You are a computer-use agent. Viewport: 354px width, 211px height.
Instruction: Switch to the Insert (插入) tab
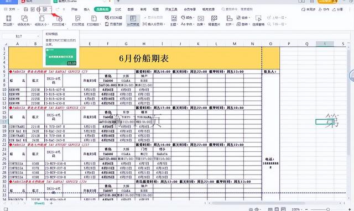point(87,9)
